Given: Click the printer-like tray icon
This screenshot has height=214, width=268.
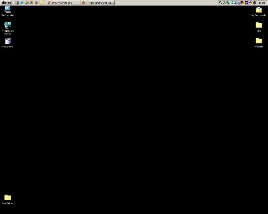Looking at the screenshot, I should click(x=224, y=3).
